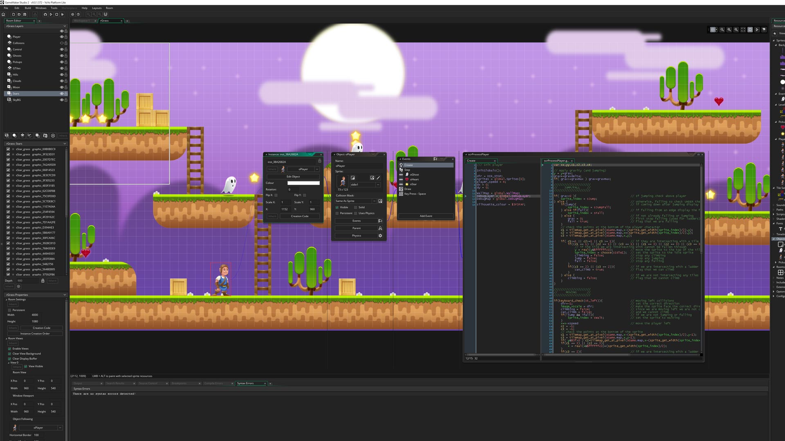Screen dimensions: 785x441
Task: Select the Debug run icon in top toolbar
Action: point(45,14)
